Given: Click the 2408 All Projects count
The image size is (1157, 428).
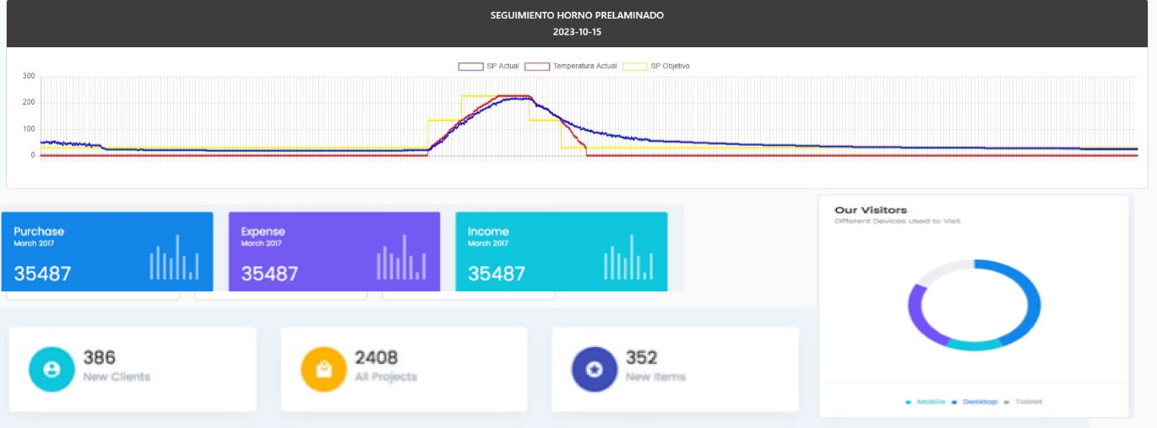Looking at the screenshot, I should (376, 358).
